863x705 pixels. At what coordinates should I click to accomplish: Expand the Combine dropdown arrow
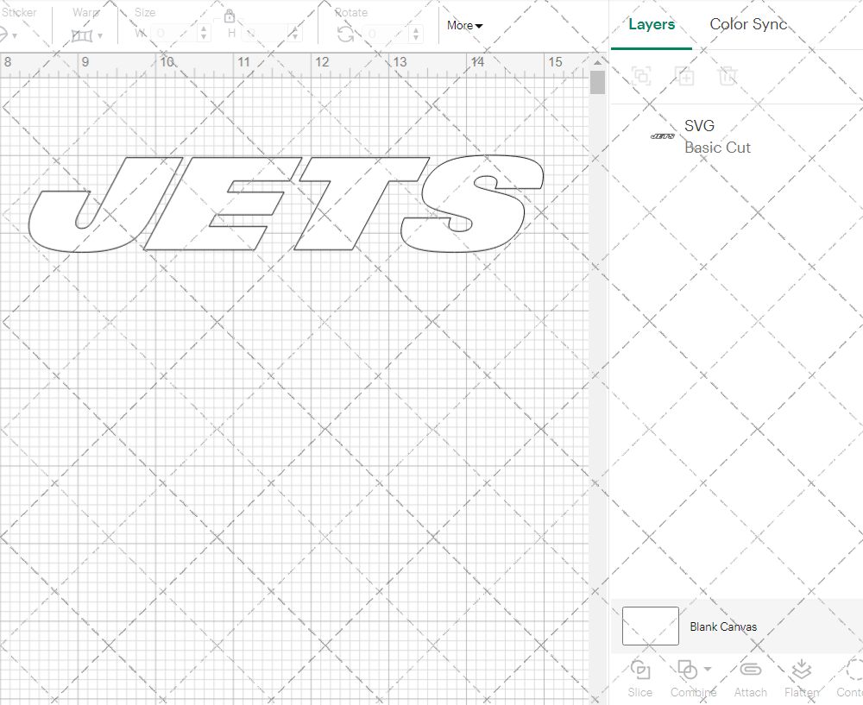[x=708, y=669]
